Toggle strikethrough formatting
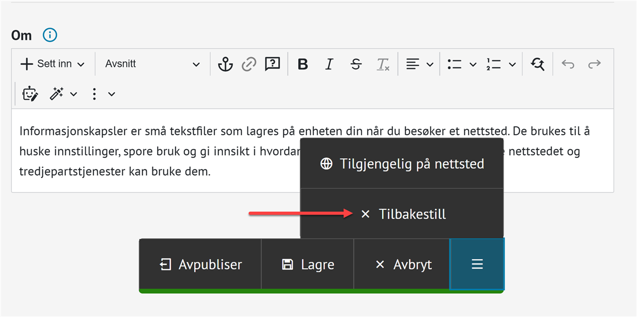Viewport: 637px width, 317px height. [x=356, y=64]
